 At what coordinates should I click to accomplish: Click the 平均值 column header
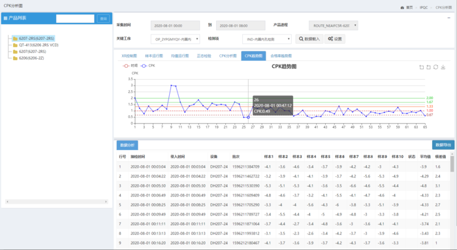coord(425,157)
